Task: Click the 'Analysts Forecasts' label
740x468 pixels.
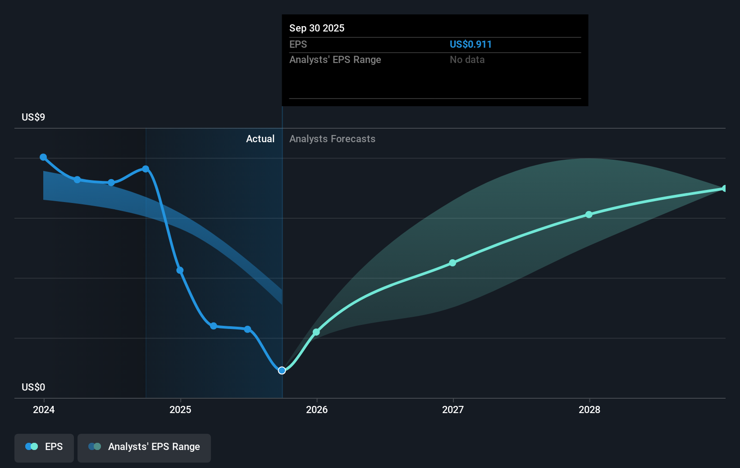Action: [332, 139]
